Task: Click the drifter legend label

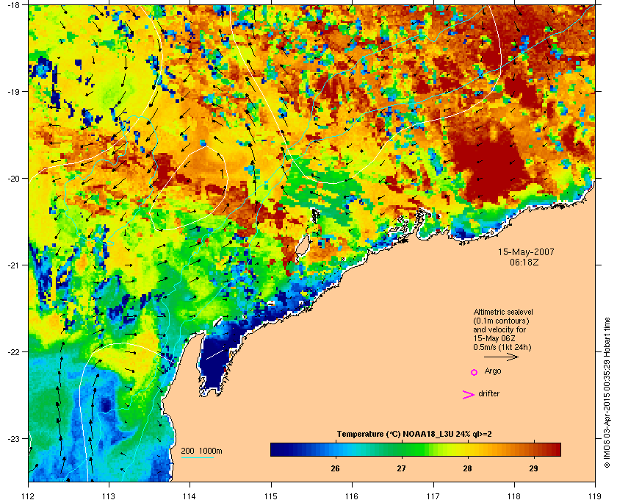Action: (488, 393)
